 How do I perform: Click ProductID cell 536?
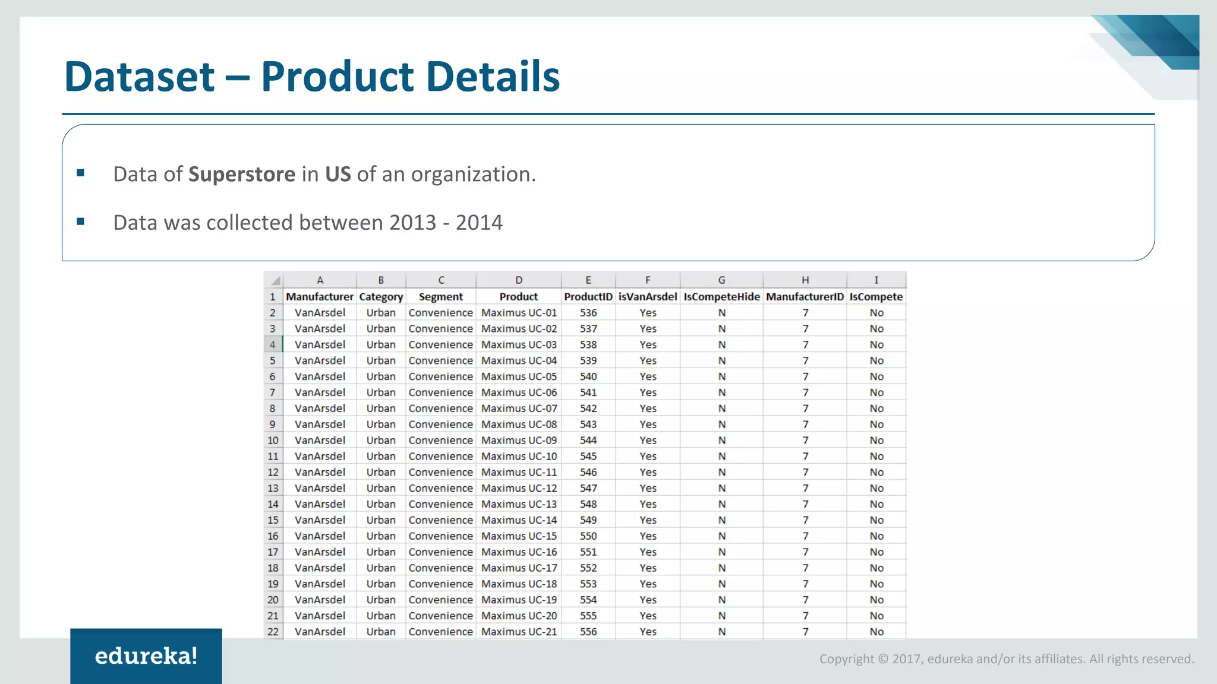click(x=588, y=312)
